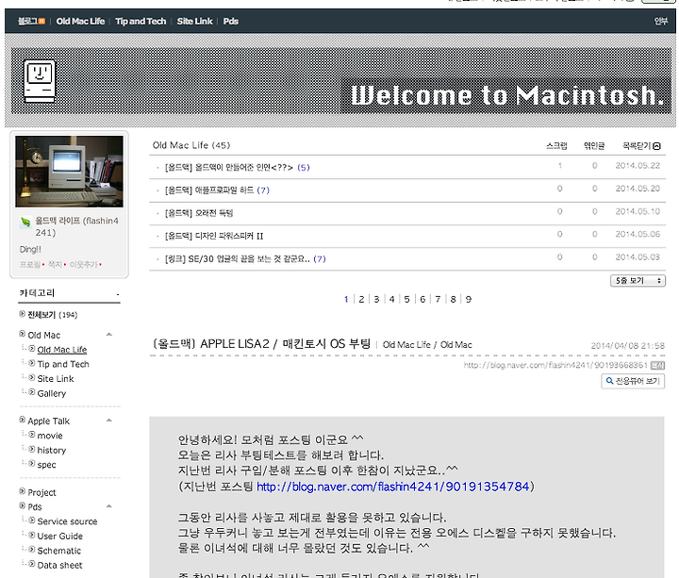679x578 pixels.
Task: Open the 쪽지 message link
Action: (55, 264)
